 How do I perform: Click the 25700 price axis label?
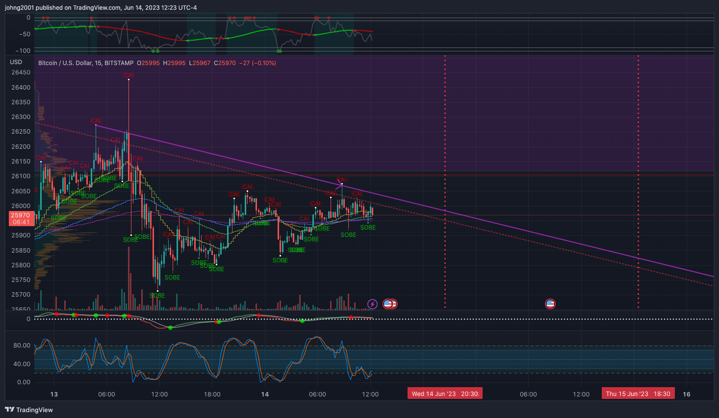click(x=21, y=295)
